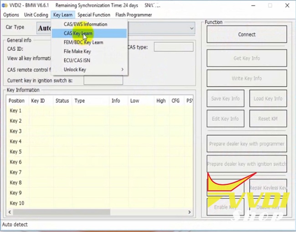Choose CAS Key Learn from menu
The width and height of the screenshot is (296, 232).
(89, 33)
